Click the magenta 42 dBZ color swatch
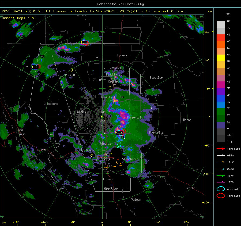 pos(221,85)
